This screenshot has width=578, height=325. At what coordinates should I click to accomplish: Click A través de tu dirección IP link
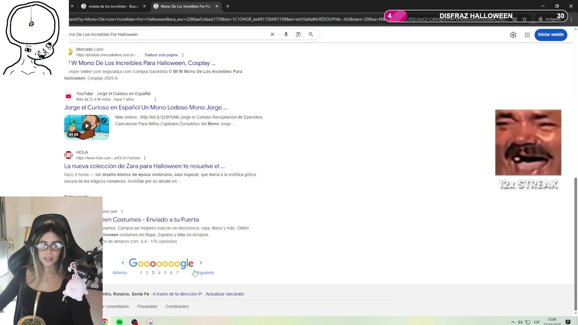point(177,294)
